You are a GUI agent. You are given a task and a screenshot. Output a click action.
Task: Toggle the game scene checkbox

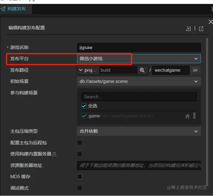pyautogui.click(x=84, y=116)
